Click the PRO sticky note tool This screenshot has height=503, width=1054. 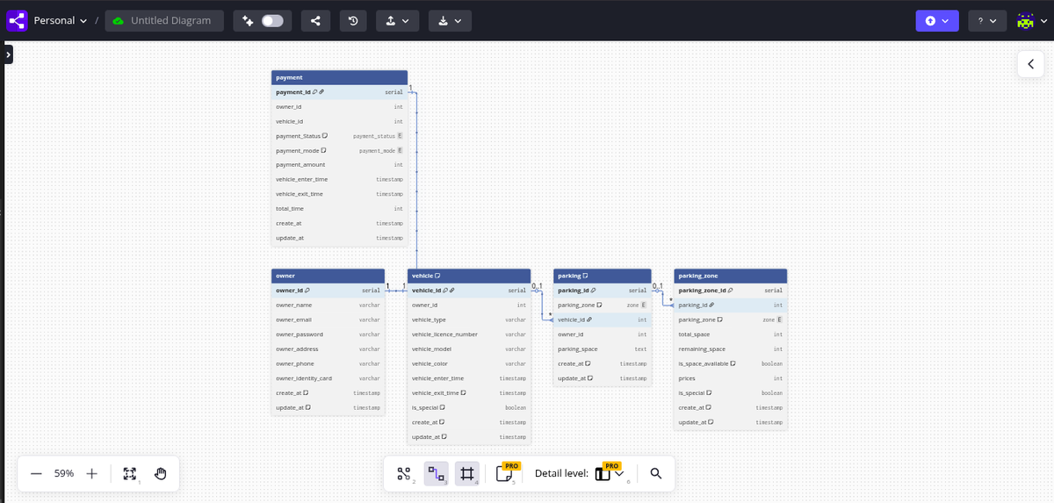coord(505,473)
